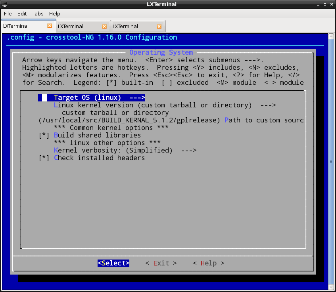Minimize the LXTerminal window
Screen dimensions: 336x292
click(x=318, y=4)
